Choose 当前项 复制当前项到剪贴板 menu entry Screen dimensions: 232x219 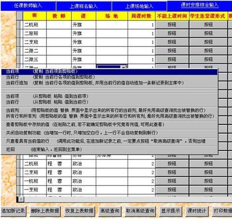(x=109, y=71)
